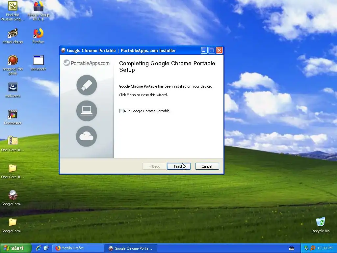This screenshot has width=337, height=253.
Task: Click the USB drive icon in installer sidebar
Action: coord(87,85)
